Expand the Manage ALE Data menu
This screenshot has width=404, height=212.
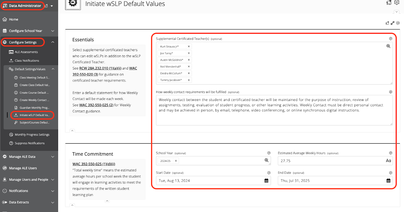click(x=53, y=157)
